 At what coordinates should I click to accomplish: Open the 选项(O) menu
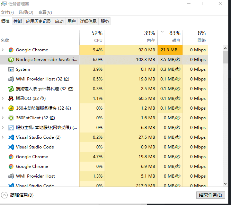tap(26, 12)
